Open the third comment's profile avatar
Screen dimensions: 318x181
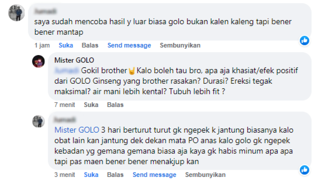pyautogui.click(x=38, y=121)
